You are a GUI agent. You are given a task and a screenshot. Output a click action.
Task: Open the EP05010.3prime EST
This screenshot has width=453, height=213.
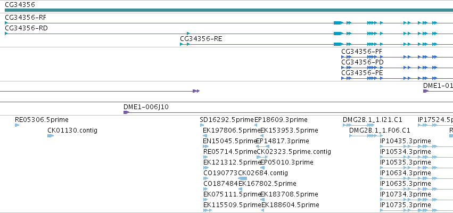286,163
